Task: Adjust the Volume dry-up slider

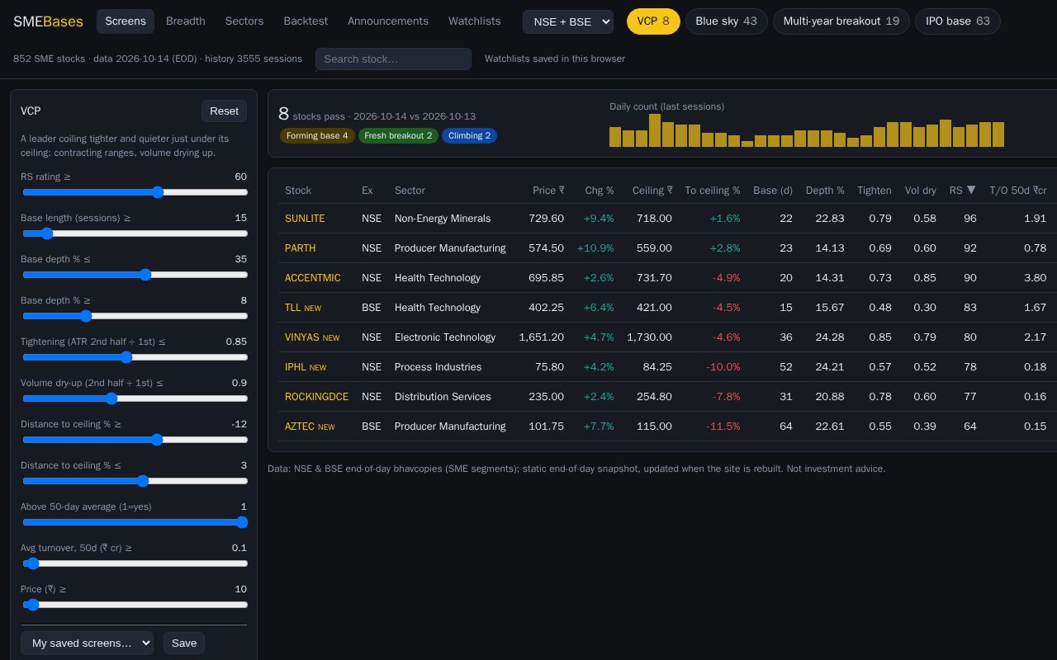Action: 135,398
